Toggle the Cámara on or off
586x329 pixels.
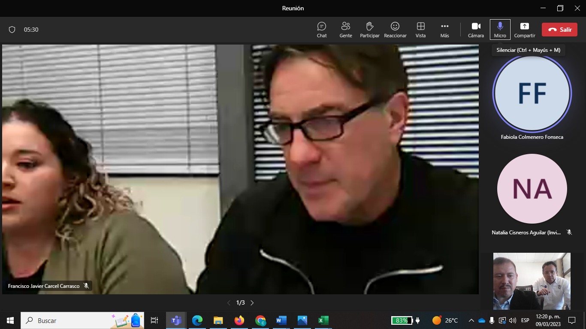pos(476,30)
